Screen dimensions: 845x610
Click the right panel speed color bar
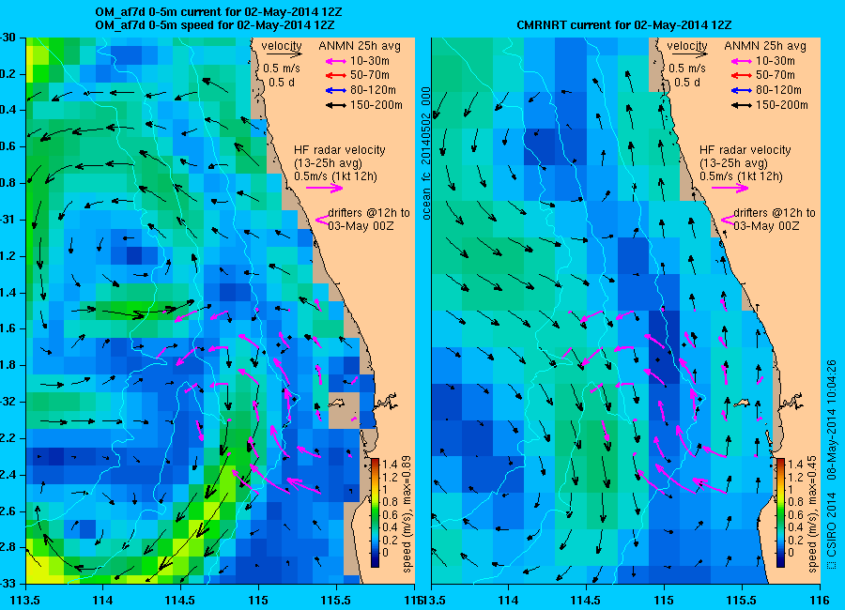[780, 512]
